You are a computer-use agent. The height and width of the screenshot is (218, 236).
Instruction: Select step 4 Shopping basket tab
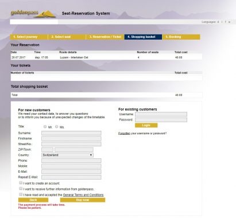click(x=143, y=37)
